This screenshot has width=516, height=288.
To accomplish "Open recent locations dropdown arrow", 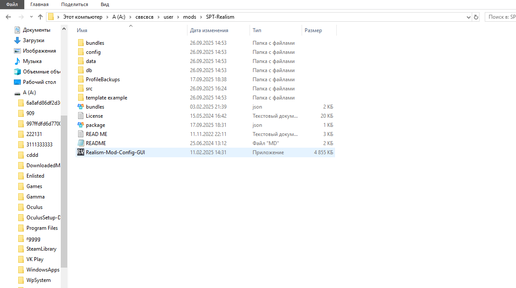I will point(31,17).
